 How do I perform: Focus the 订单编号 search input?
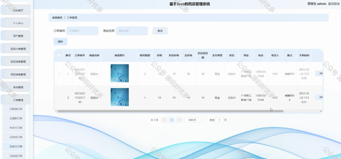tap(82, 31)
